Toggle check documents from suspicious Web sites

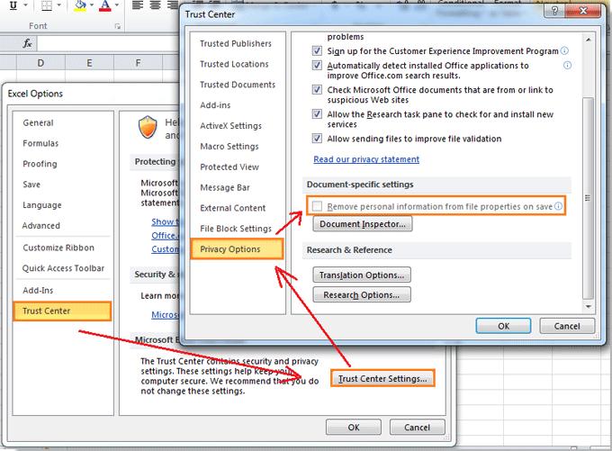(317, 90)
